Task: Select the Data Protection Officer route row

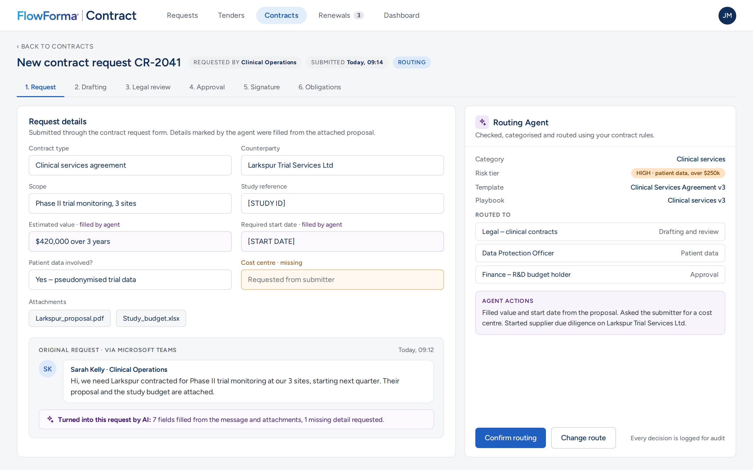Action: [600, 253]
